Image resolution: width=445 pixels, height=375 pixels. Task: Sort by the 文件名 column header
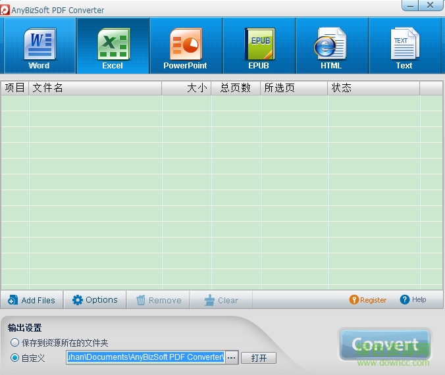click(95, 88)
